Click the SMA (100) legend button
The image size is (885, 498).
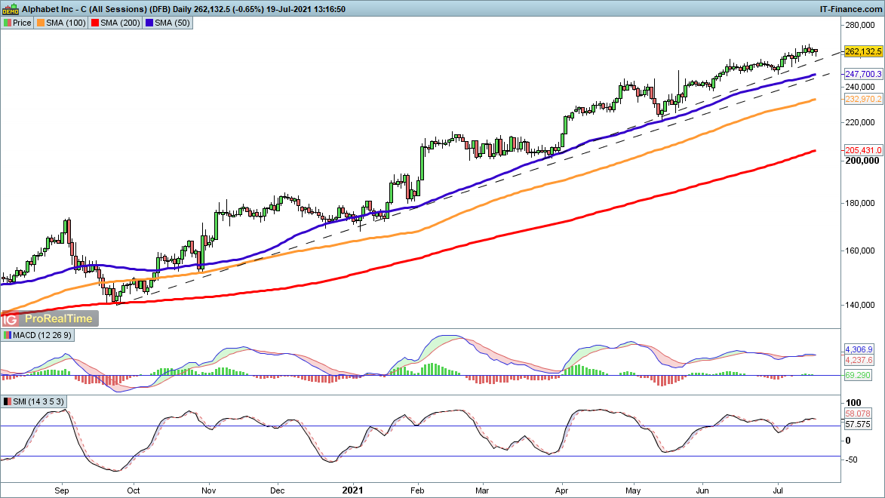(x=61, y=23)
